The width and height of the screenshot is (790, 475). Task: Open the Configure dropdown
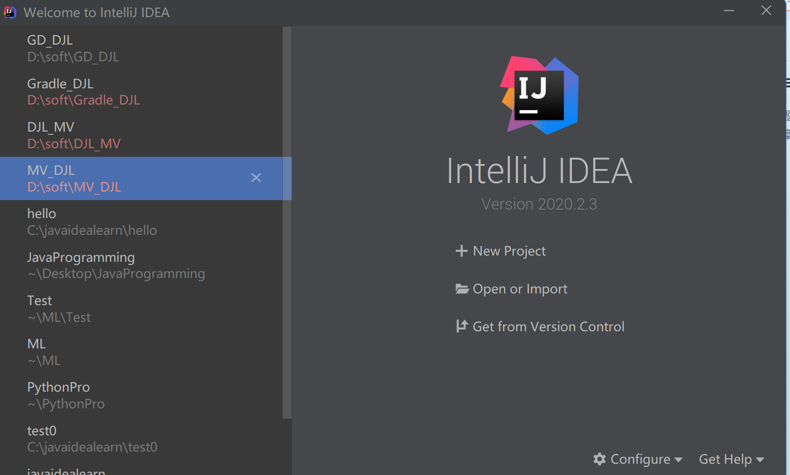[x=640, y=459]
